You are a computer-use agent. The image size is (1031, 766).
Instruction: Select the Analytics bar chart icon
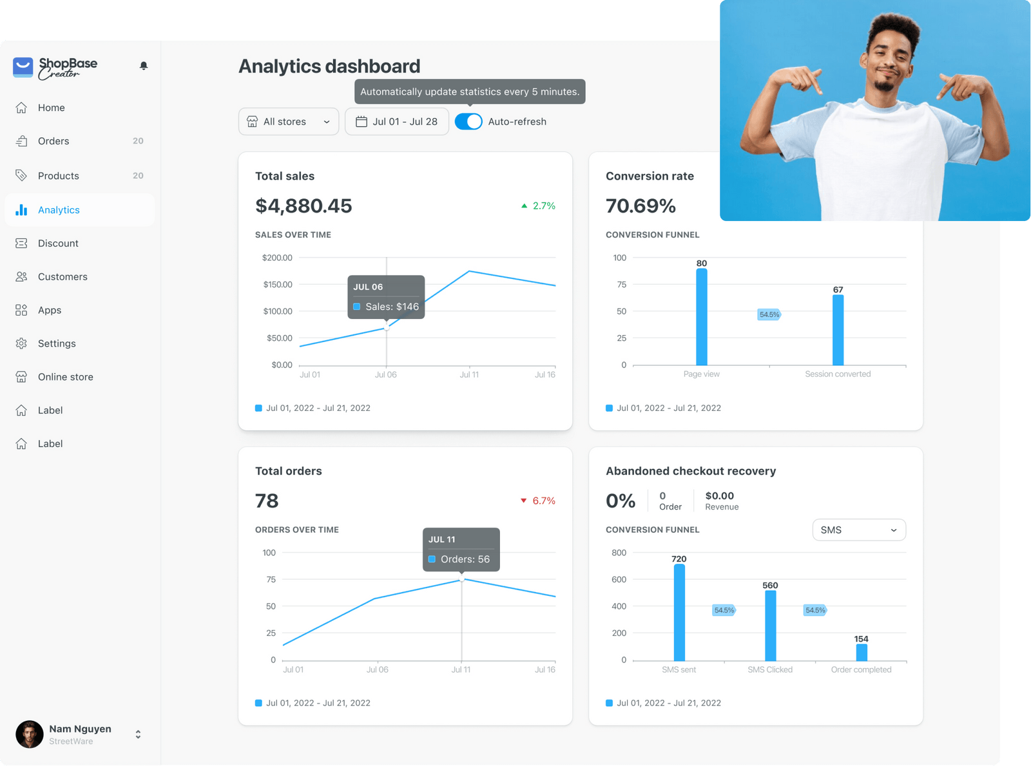21,209
